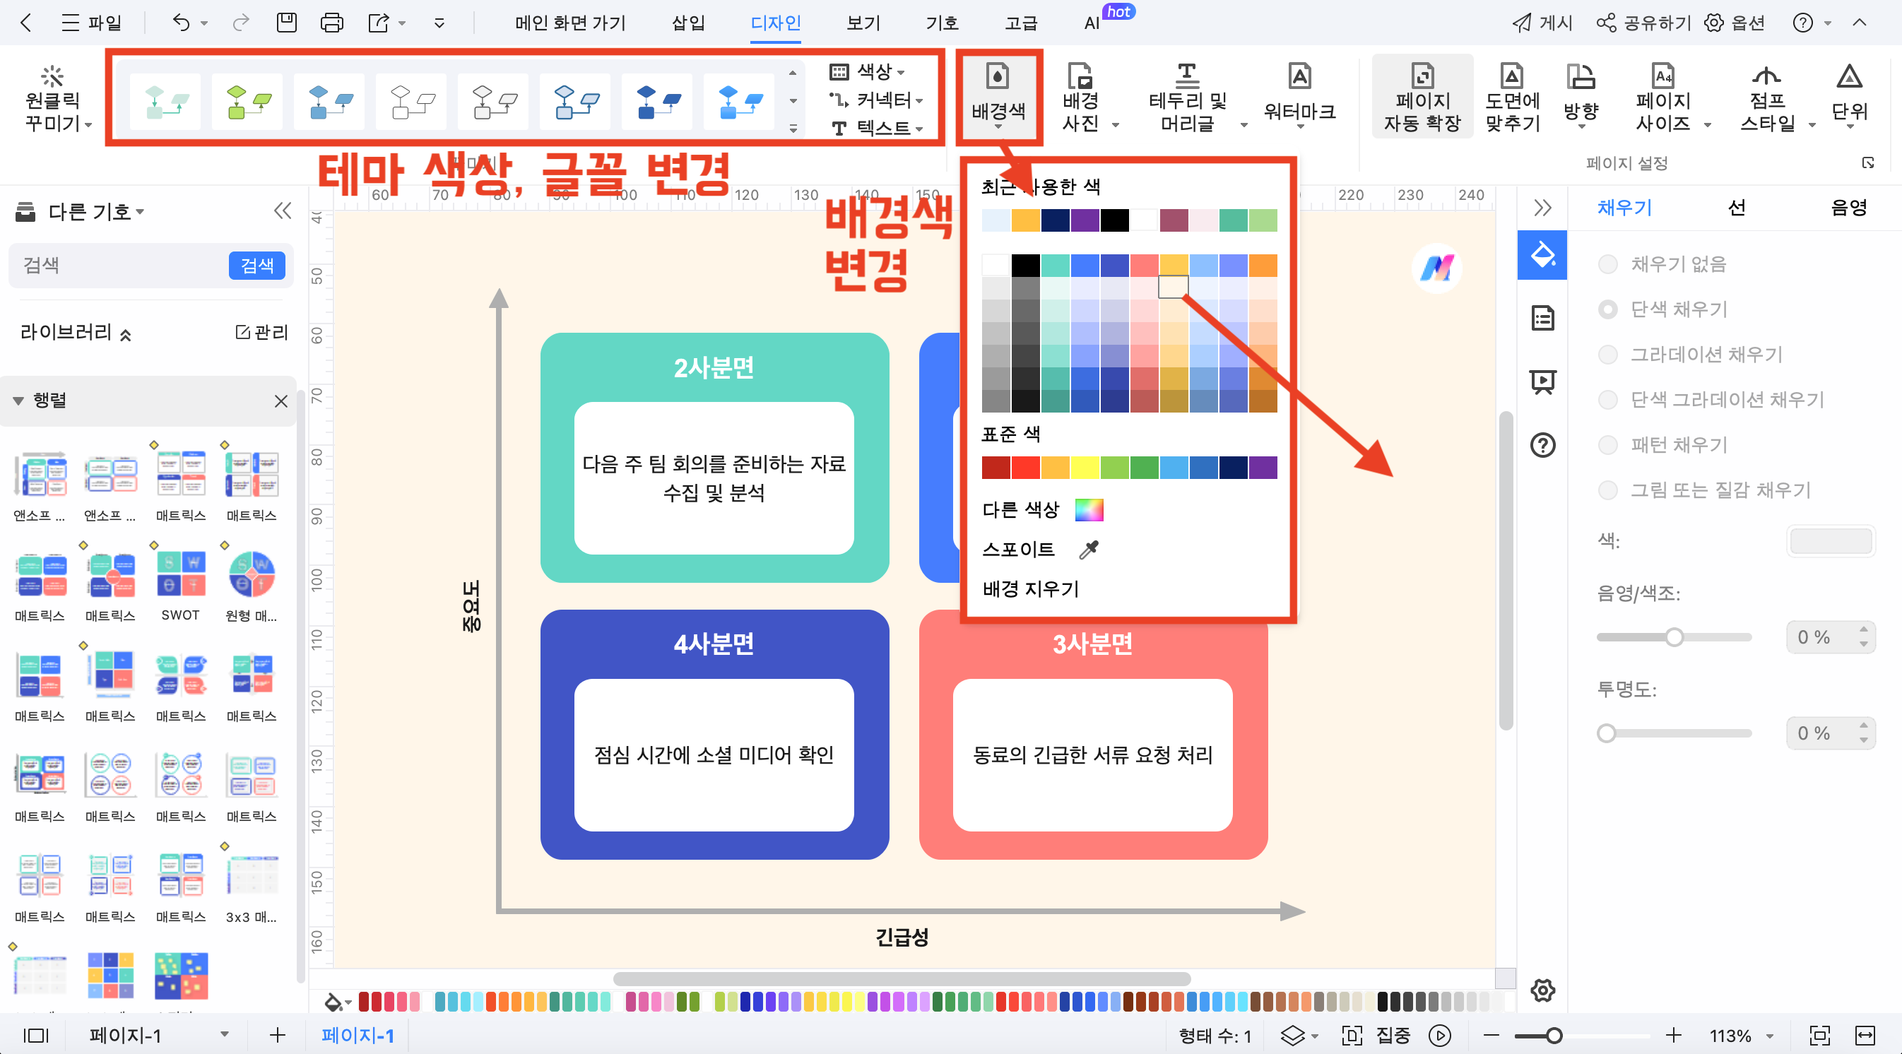
Task: Open the 방향 orientation tool
Action: pyautogui.click(x=1581, y=96)
